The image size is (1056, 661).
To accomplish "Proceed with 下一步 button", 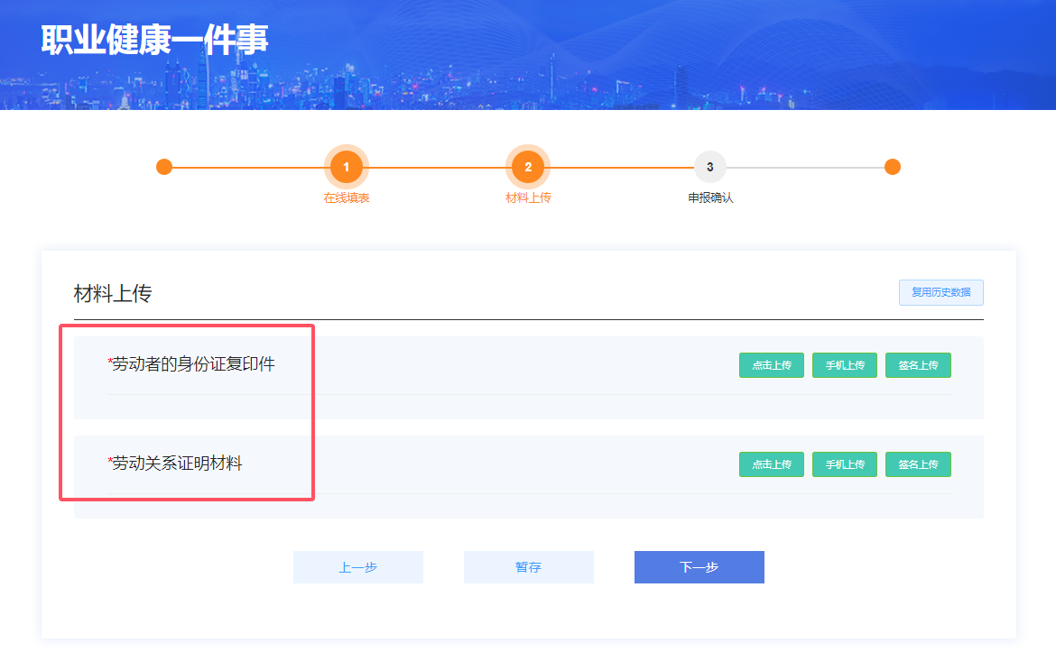I will (x=699, y=567).
